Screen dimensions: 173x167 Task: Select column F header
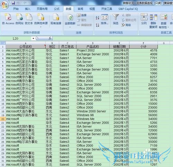click(143, 43)
